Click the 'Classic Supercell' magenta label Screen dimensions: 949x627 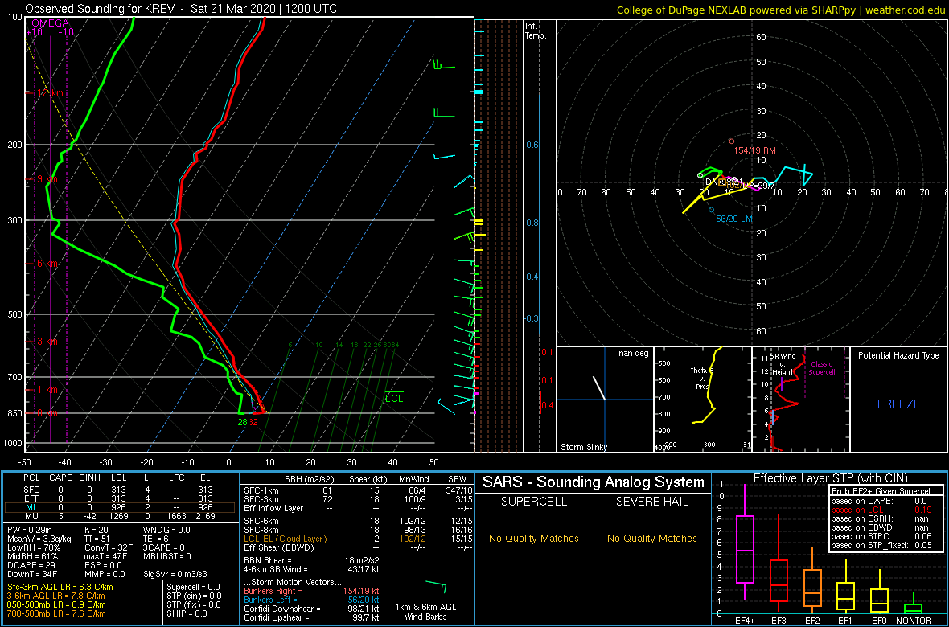pos(822,369)
